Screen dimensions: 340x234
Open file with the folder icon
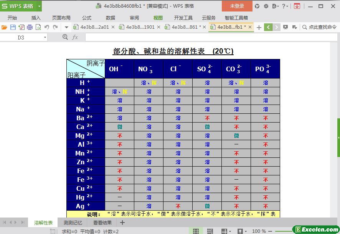point(4,27)
